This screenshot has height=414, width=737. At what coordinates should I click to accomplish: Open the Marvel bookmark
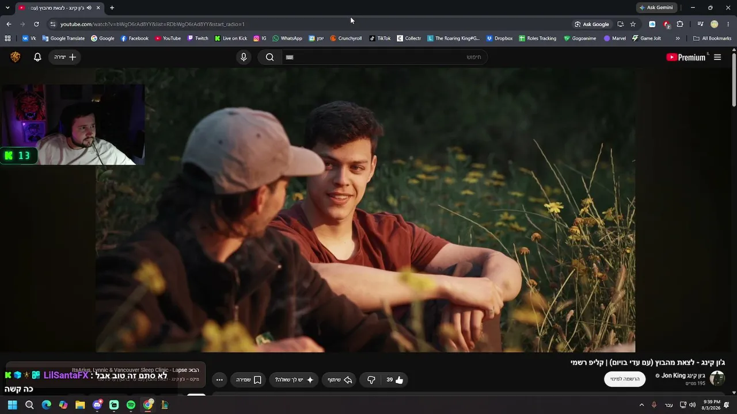click(x=614, y=39)
